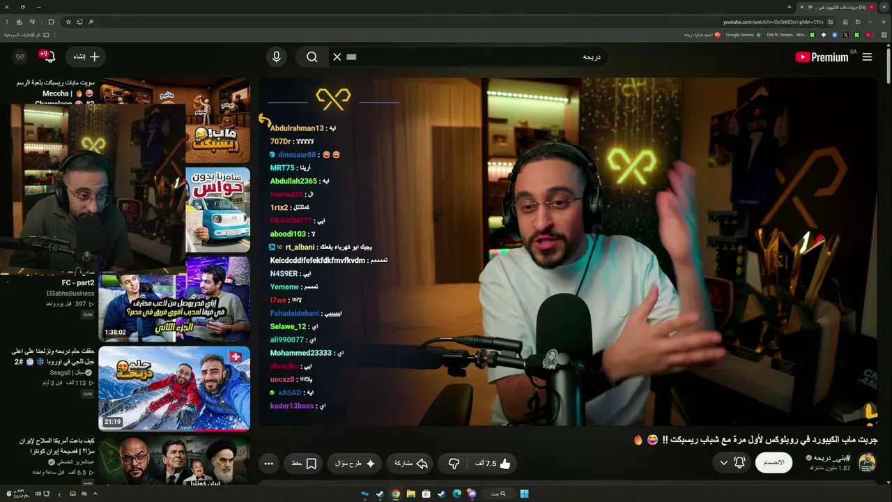892x502 pixels.
Task: Open File Explorer from the taskbar
Action: (x=410, y=494)
